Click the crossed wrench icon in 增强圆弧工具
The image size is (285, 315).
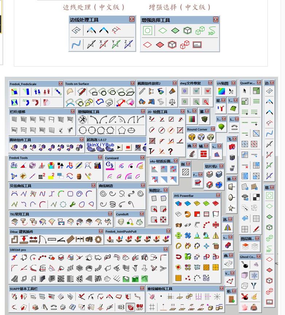(x=82, y=120)
